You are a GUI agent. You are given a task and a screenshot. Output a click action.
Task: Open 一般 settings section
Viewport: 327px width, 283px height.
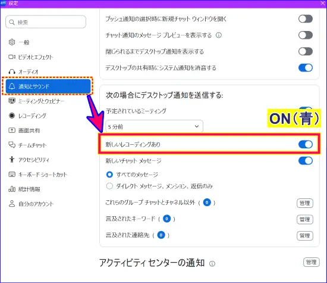coord(48,42)
